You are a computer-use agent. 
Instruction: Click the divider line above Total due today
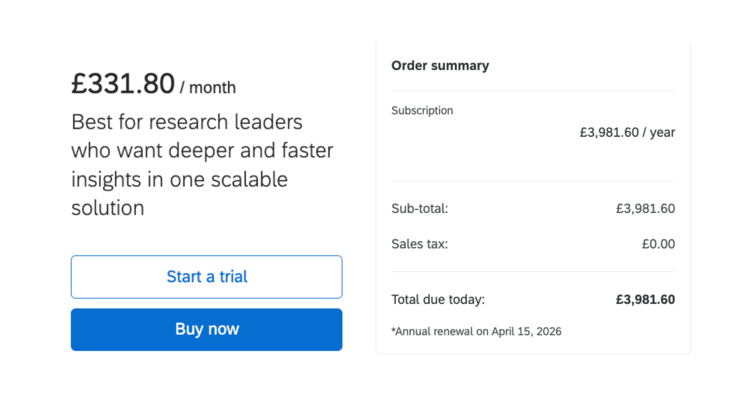pos(533,272)
